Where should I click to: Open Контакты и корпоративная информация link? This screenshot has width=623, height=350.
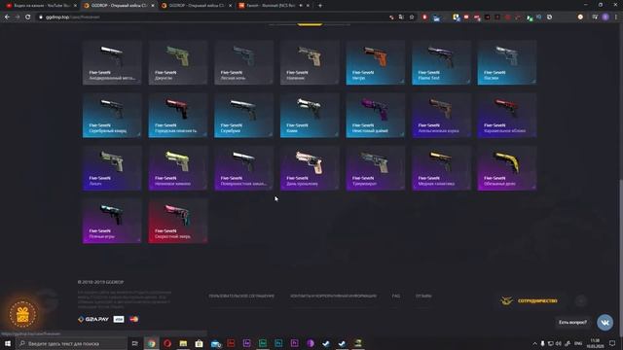click(333, 296)
